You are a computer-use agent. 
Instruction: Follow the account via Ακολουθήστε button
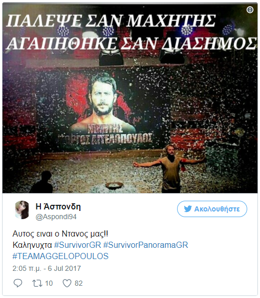(x=212, y=209)
